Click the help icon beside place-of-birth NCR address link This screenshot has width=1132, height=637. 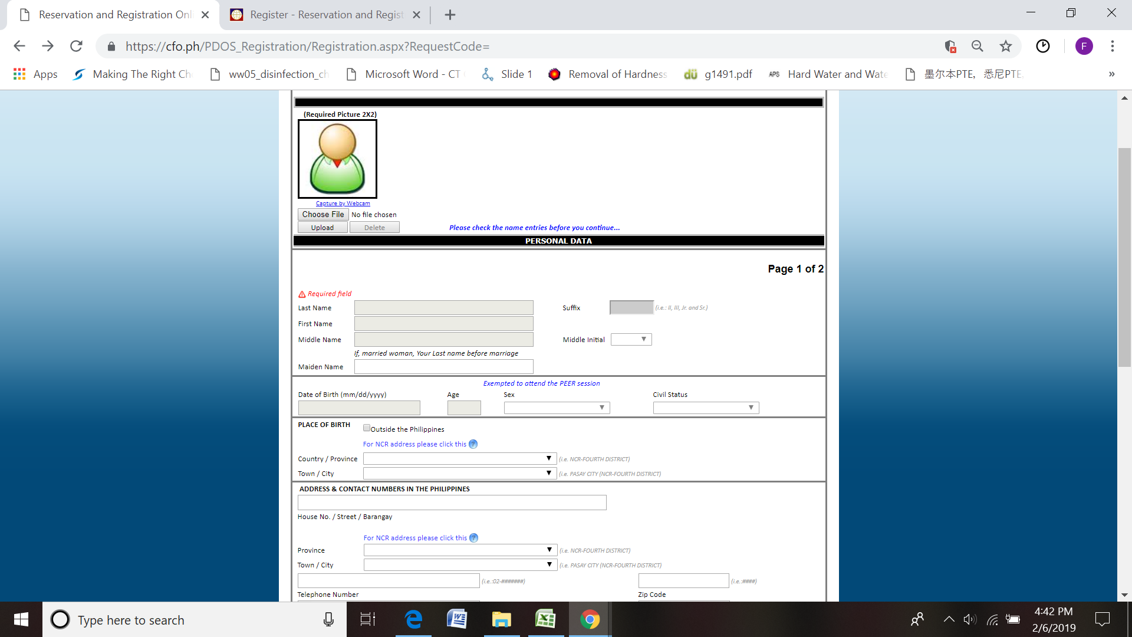point(473,444)
